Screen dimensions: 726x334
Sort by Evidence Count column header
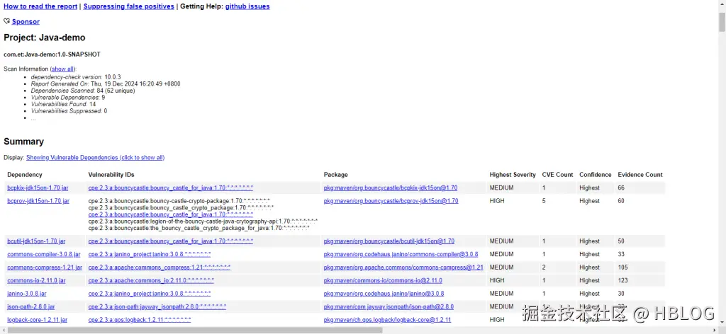click(640, 175)
